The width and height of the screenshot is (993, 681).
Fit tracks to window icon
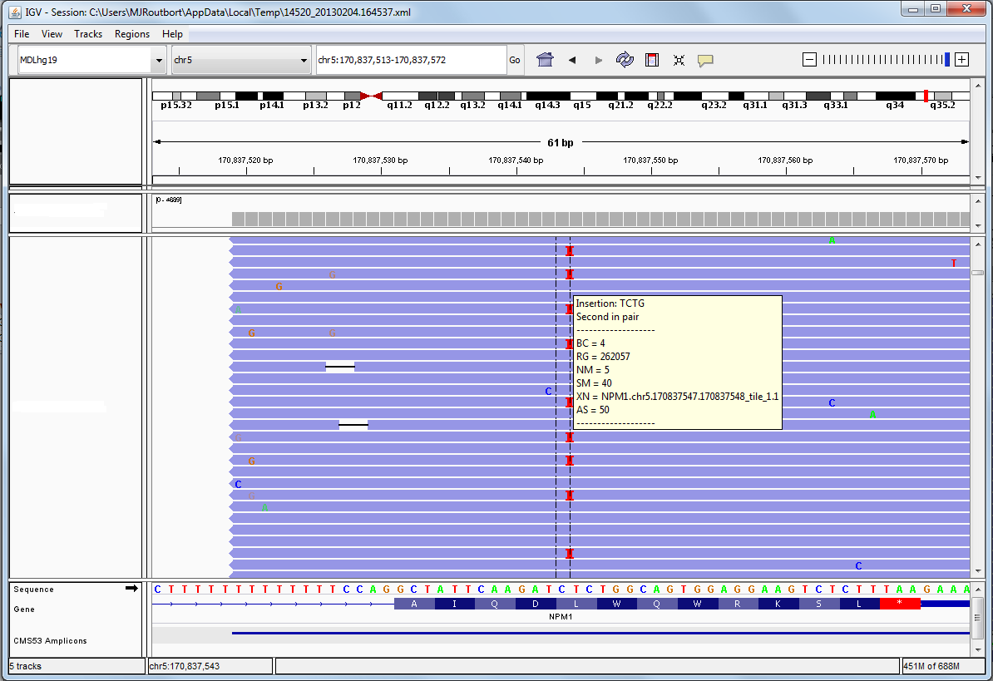(679, 60)
